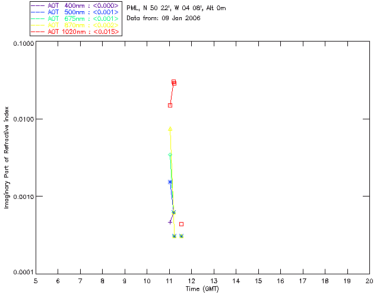Screen dimensions: 380x304
Task: Click the x-axis tick label 9
Action: click(125, 281)
